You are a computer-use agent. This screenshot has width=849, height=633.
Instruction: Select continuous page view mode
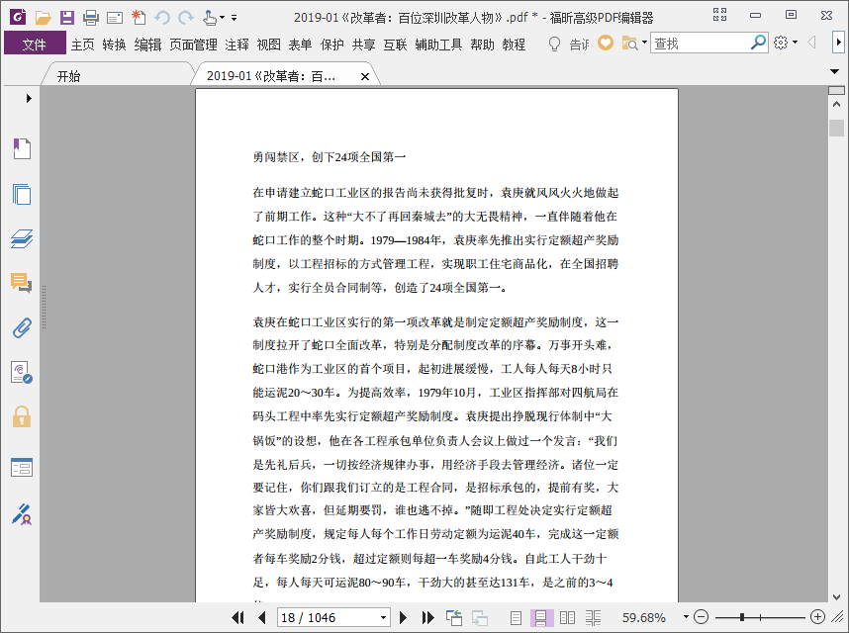[x=541, y=617]
